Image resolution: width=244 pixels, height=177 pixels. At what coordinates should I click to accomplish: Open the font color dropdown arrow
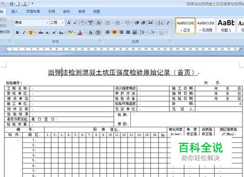coord(84,33)
